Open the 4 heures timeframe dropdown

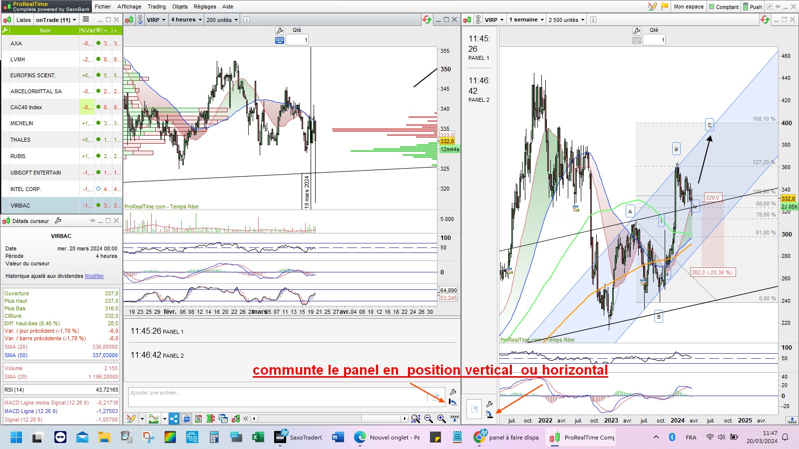186,20
